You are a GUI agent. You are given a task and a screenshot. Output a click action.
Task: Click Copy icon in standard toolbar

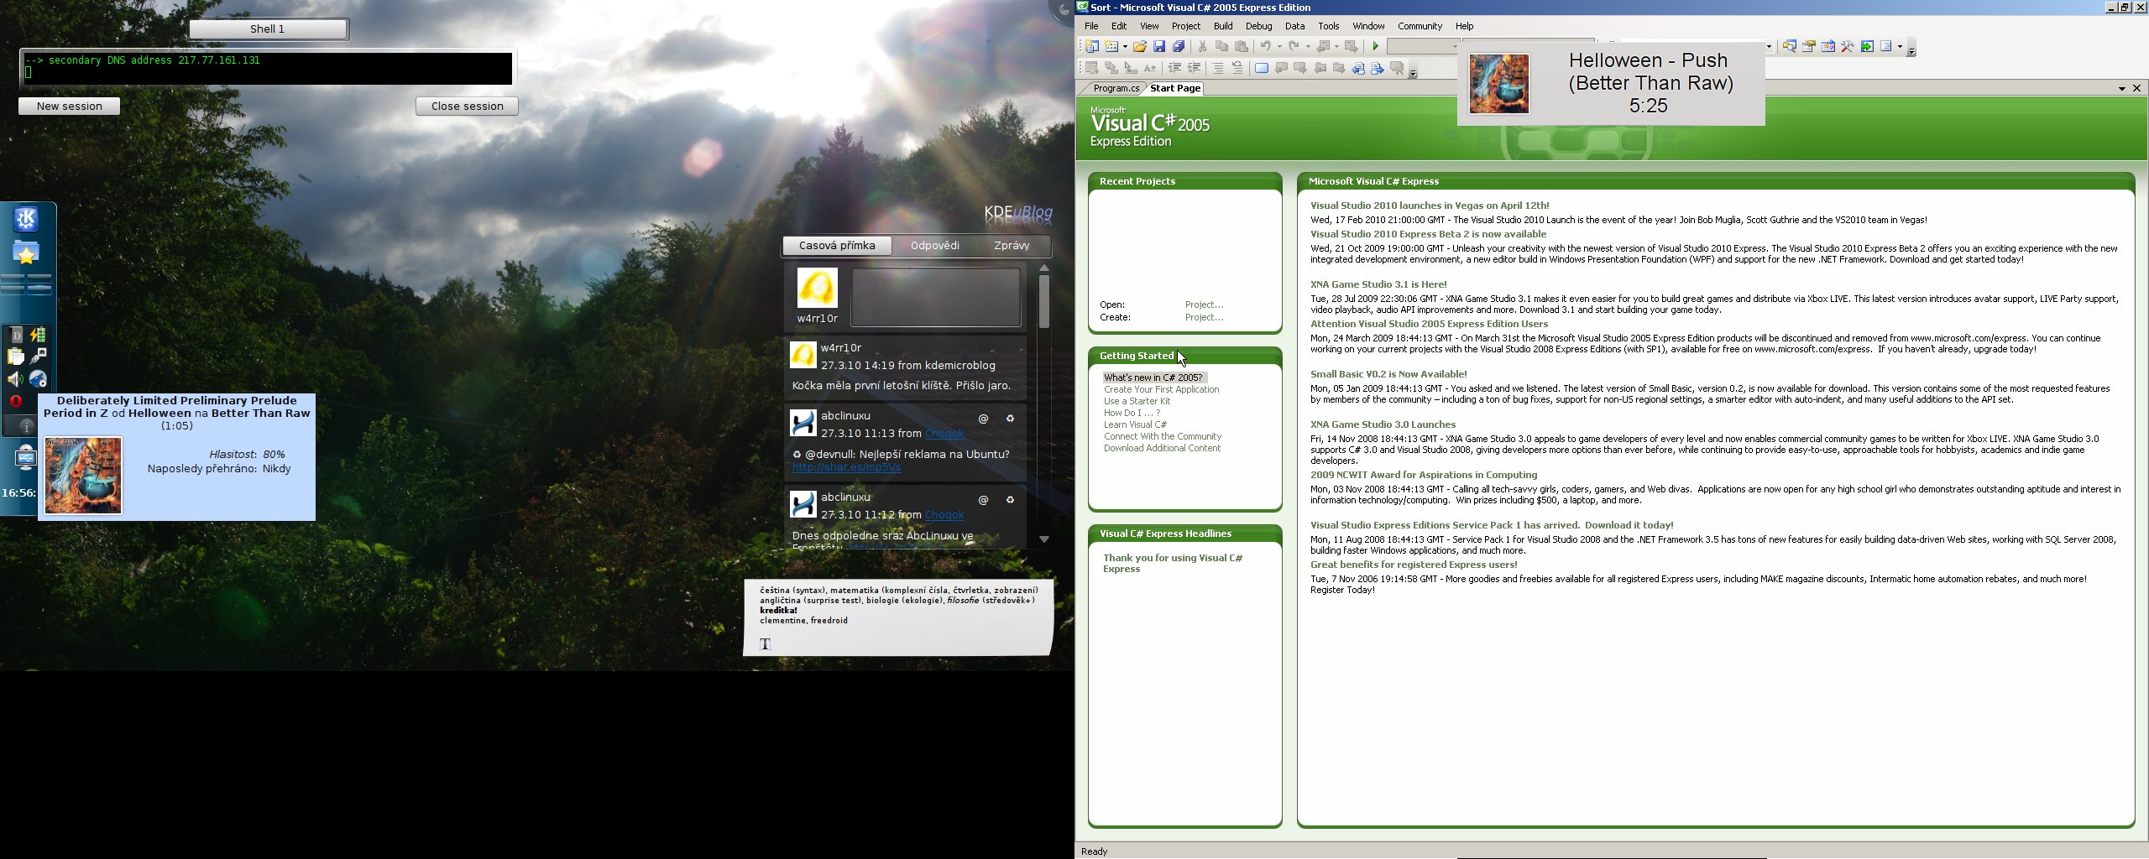click(x=1222, y=46)
